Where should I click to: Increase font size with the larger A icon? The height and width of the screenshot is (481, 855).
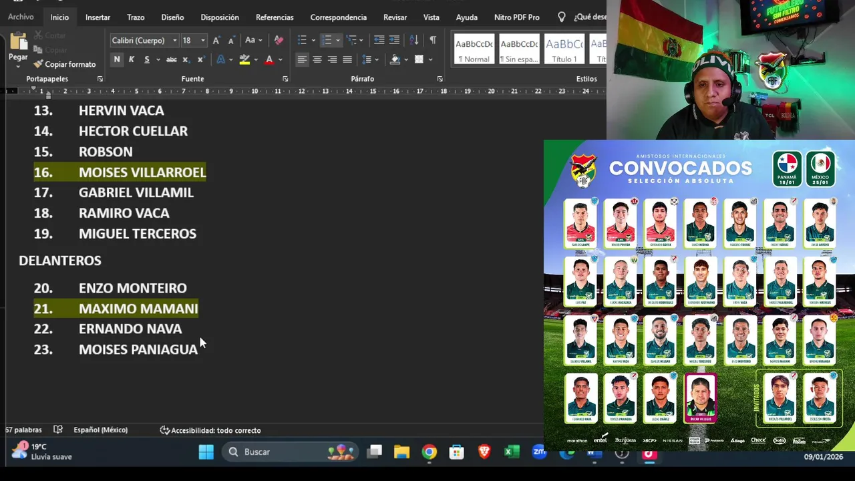click(216, 41)
